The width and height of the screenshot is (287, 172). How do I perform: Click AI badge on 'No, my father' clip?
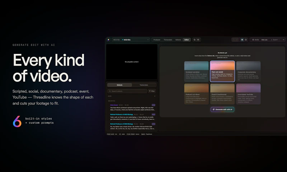click(154, 124)
